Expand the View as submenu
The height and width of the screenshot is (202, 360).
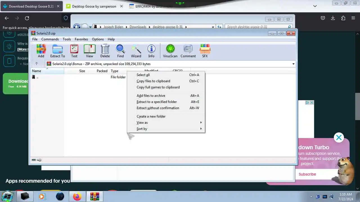click(x=166, y=123)
